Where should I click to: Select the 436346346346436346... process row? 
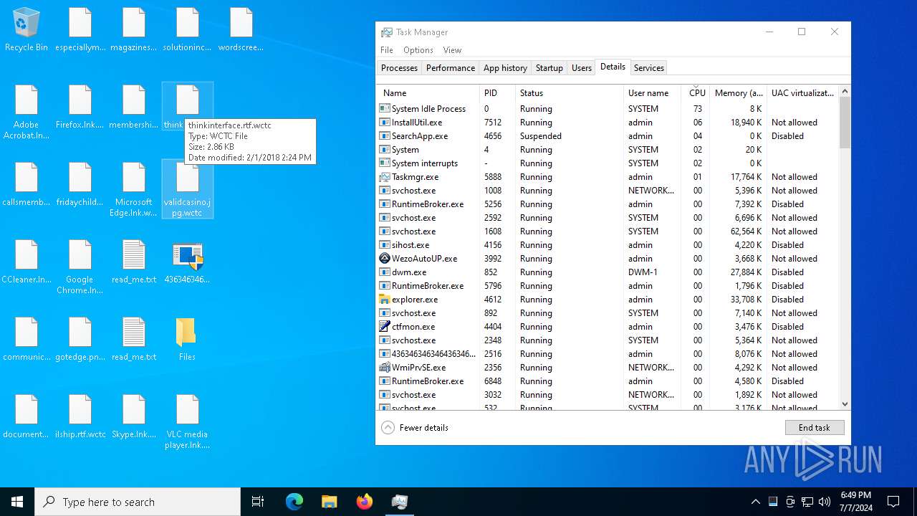[x=608, y=354]
